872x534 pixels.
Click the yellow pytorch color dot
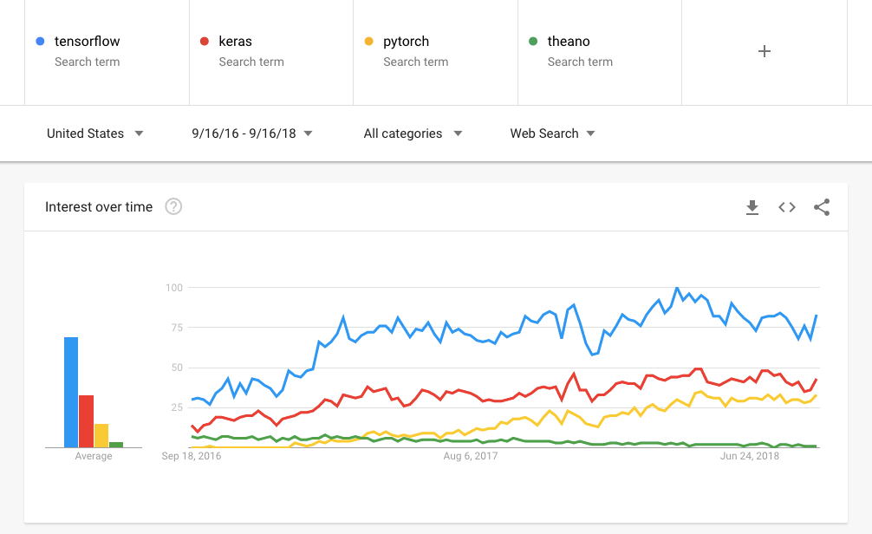pos(368,41)
